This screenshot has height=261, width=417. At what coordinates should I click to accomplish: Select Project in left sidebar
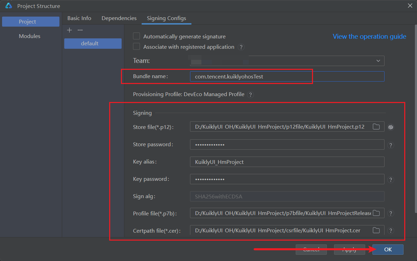click(31, 21)
